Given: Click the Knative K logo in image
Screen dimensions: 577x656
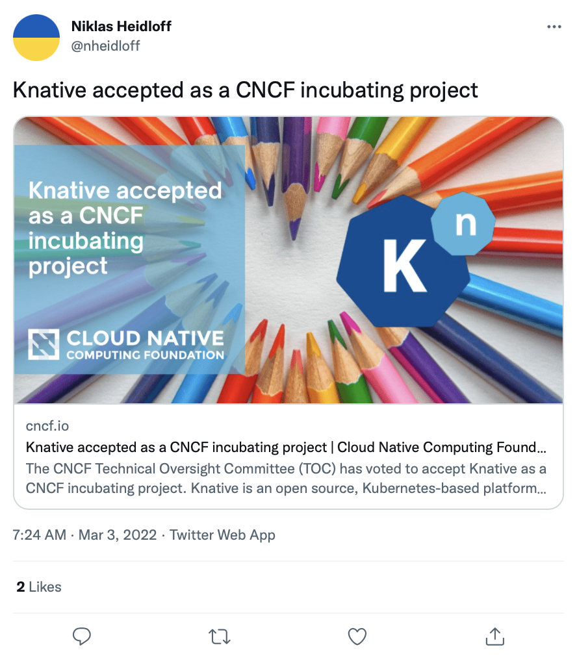Looking at the screenshot, I should point(415,260).
